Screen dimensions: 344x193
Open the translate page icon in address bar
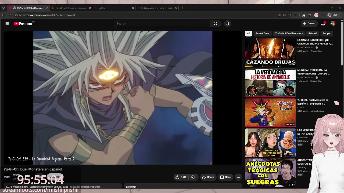[x=284, y=15]
